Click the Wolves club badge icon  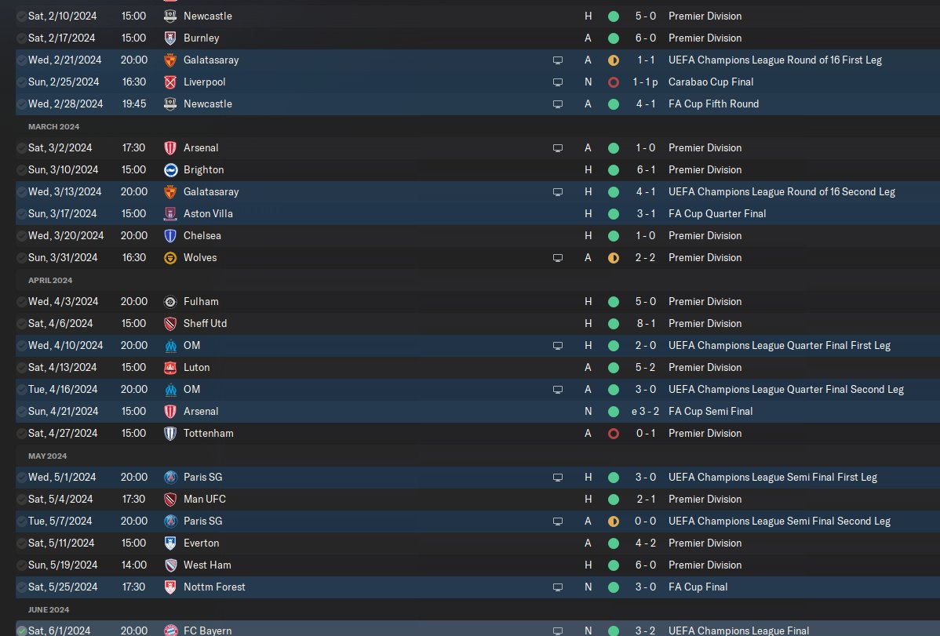170,258
